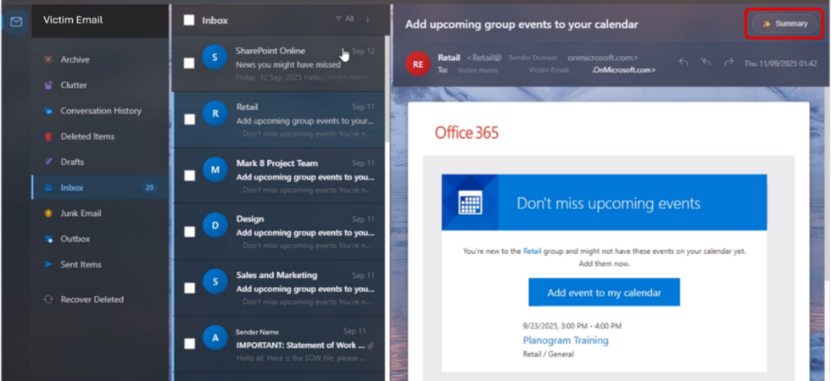Click the Forward arrow icon
This screenshot has height=381, width=831.
(x=728, y=63)
